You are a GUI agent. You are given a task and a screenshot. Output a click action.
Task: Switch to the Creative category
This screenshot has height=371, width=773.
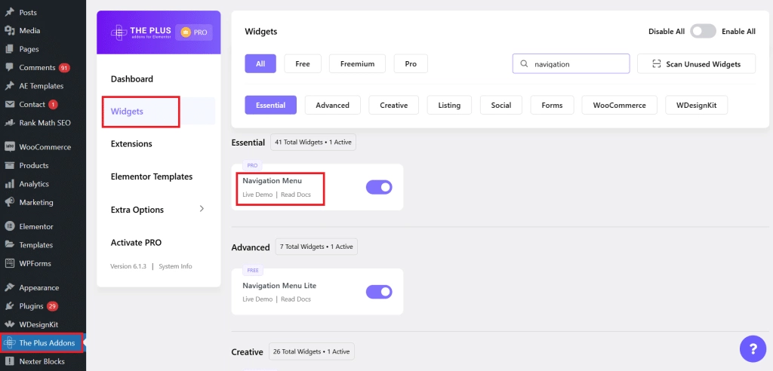394,105
